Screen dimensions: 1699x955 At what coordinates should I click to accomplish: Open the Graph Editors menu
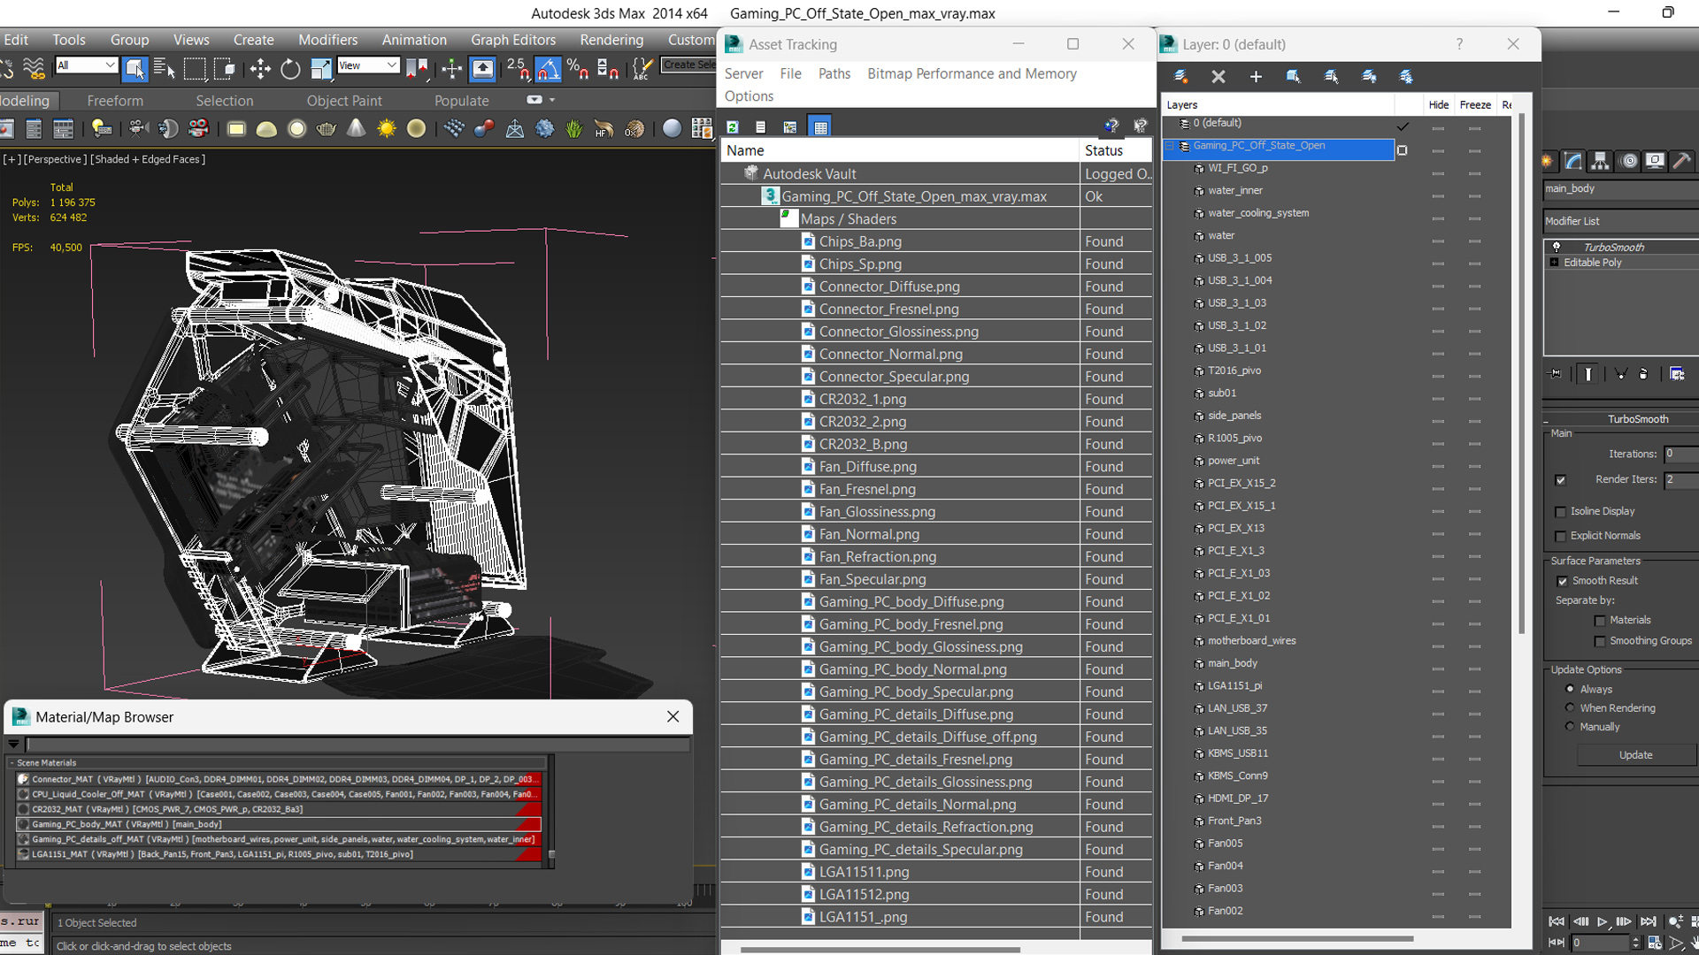click(x=513, y=40)
